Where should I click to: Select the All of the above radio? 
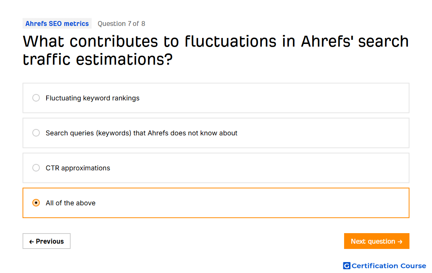36,203
